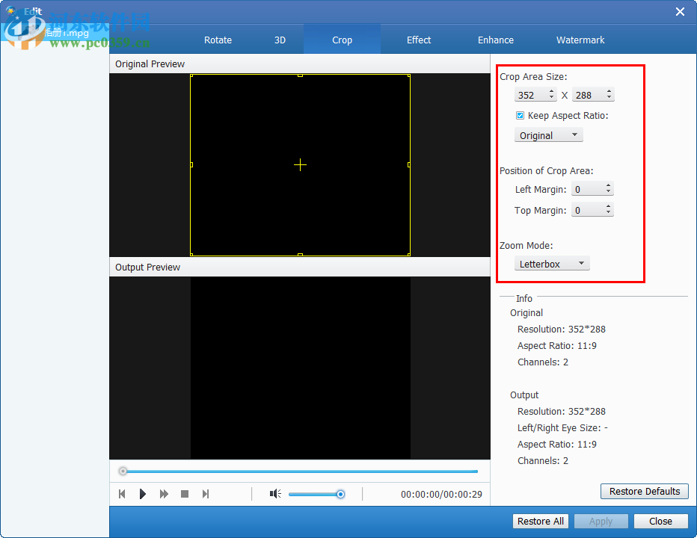This screenshot has height=538, width=697.
Task: Stop video playback
Action: coord(185,493)
